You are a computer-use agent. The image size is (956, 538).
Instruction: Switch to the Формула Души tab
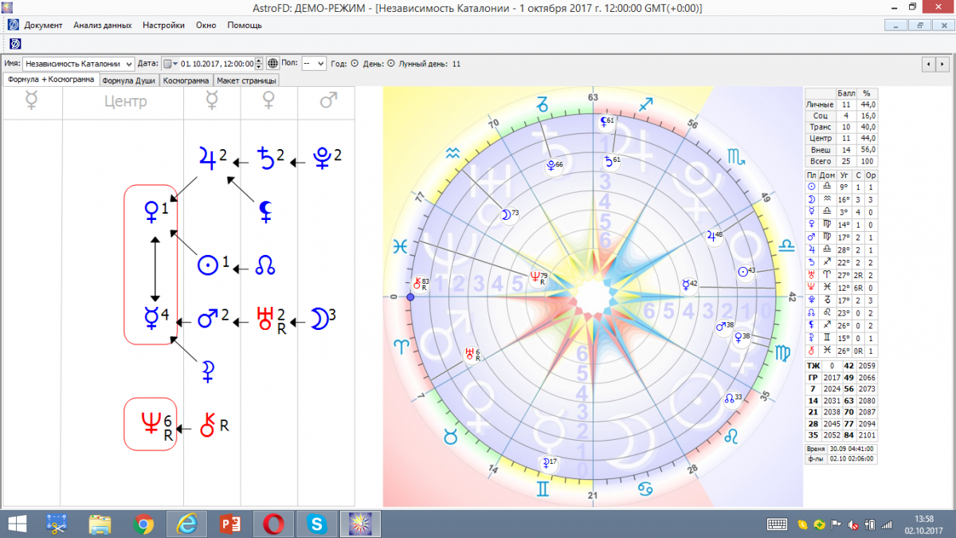coord(129,81)
